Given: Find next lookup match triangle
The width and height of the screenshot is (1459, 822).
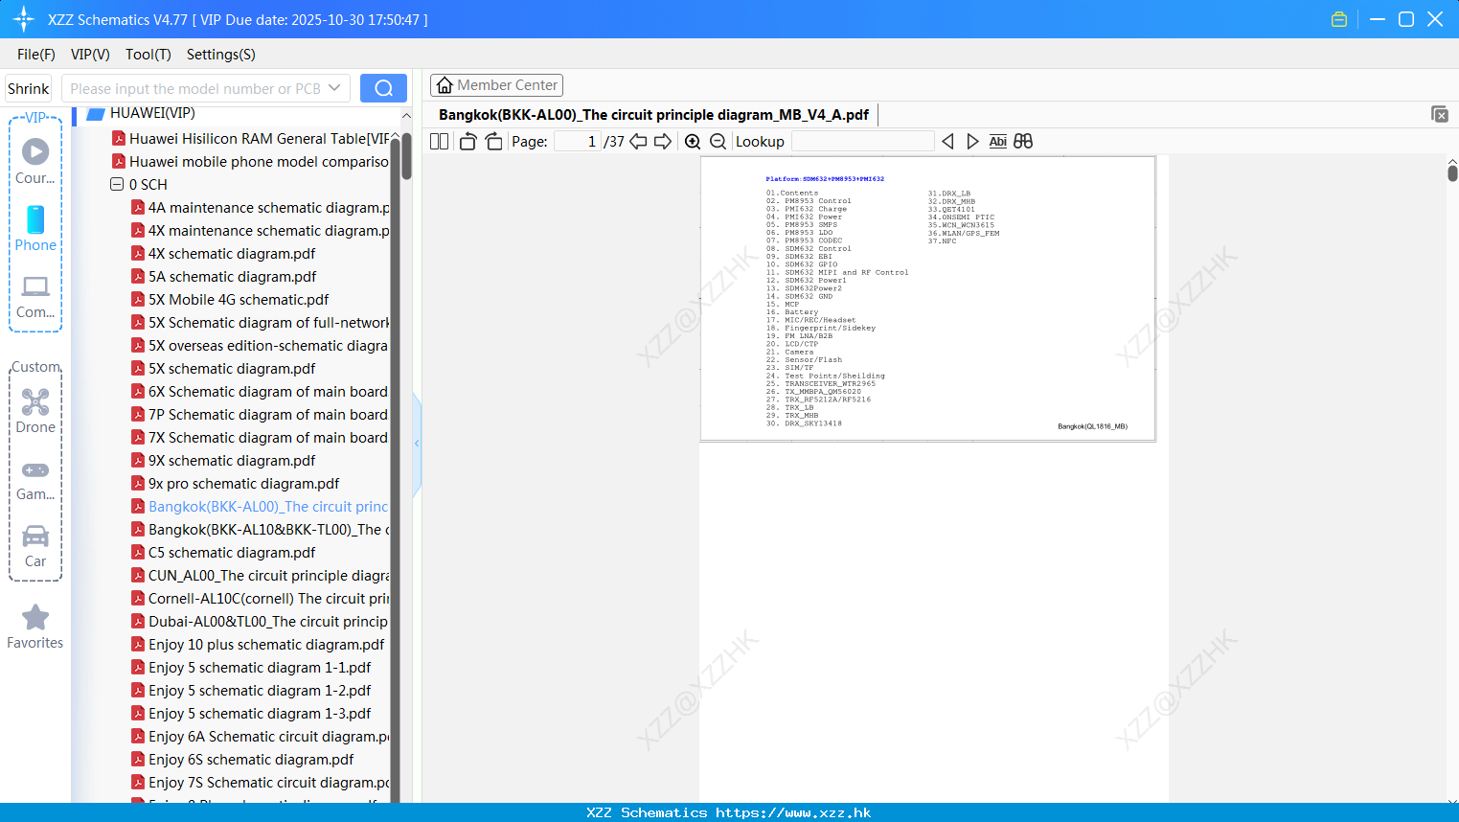Looking at the screenshot, I should click(x=972, y=142).
